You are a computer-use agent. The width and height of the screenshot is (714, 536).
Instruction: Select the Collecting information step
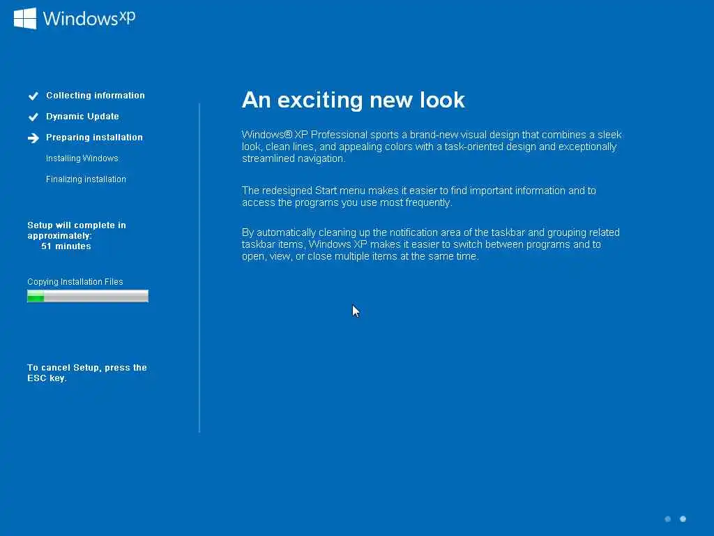pos(95,95)
